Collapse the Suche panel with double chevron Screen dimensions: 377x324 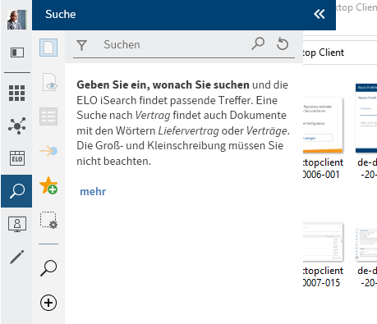pos(320,14)
